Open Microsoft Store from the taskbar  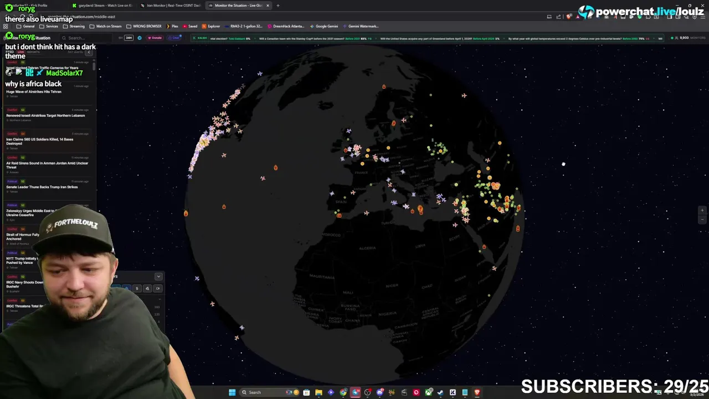[x=306, y=392]
